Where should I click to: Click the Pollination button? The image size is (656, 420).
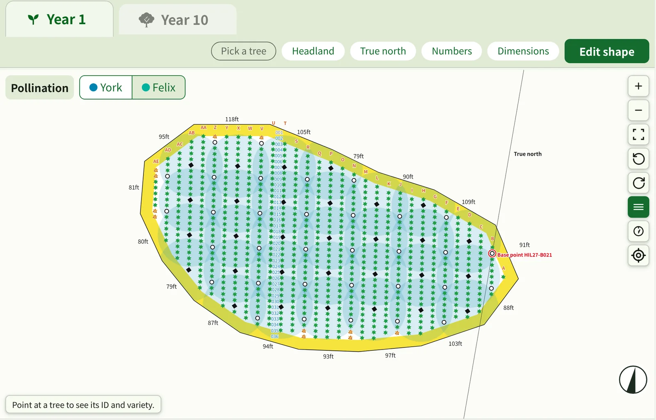40,88
